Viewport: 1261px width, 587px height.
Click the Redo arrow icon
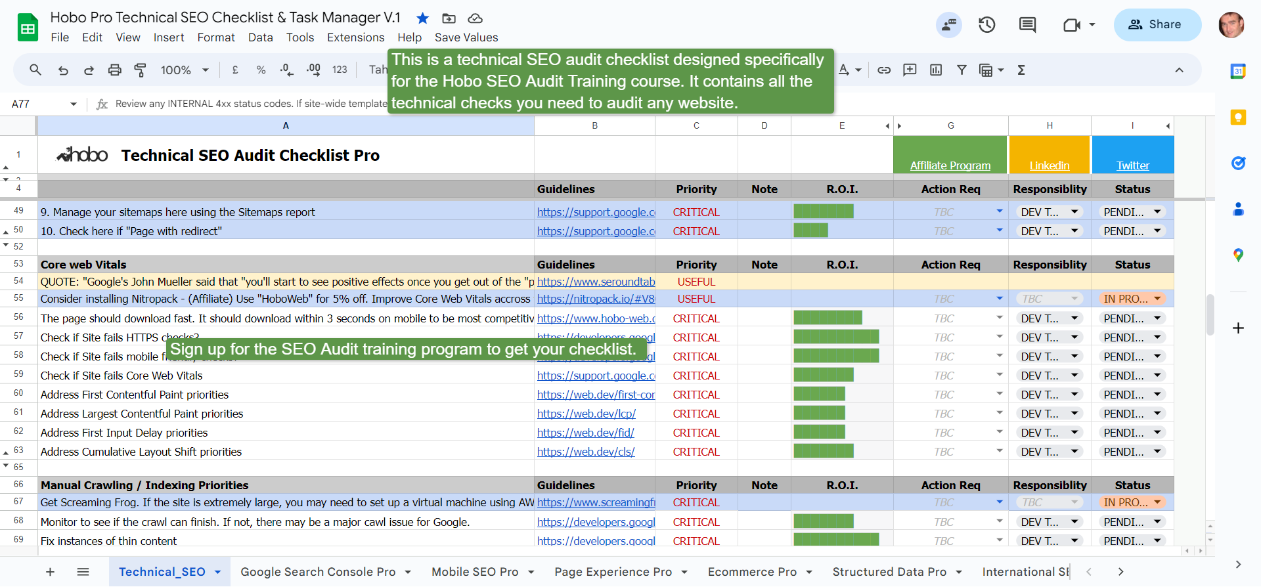(x=89, y=70)
